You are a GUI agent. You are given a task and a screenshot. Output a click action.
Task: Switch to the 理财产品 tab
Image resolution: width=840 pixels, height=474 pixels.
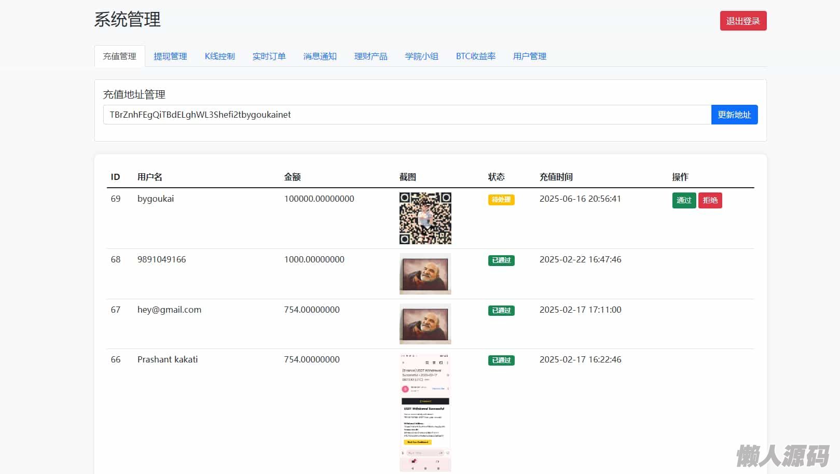click(370, 56)
